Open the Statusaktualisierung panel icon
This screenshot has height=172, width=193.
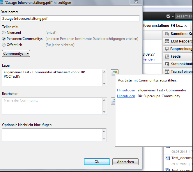(x=167, y=64)
